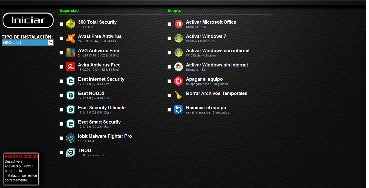Viewport: 369px width, 188px height.
Task: Click the Activar Windows sin internet label
Action: (217, 65)
